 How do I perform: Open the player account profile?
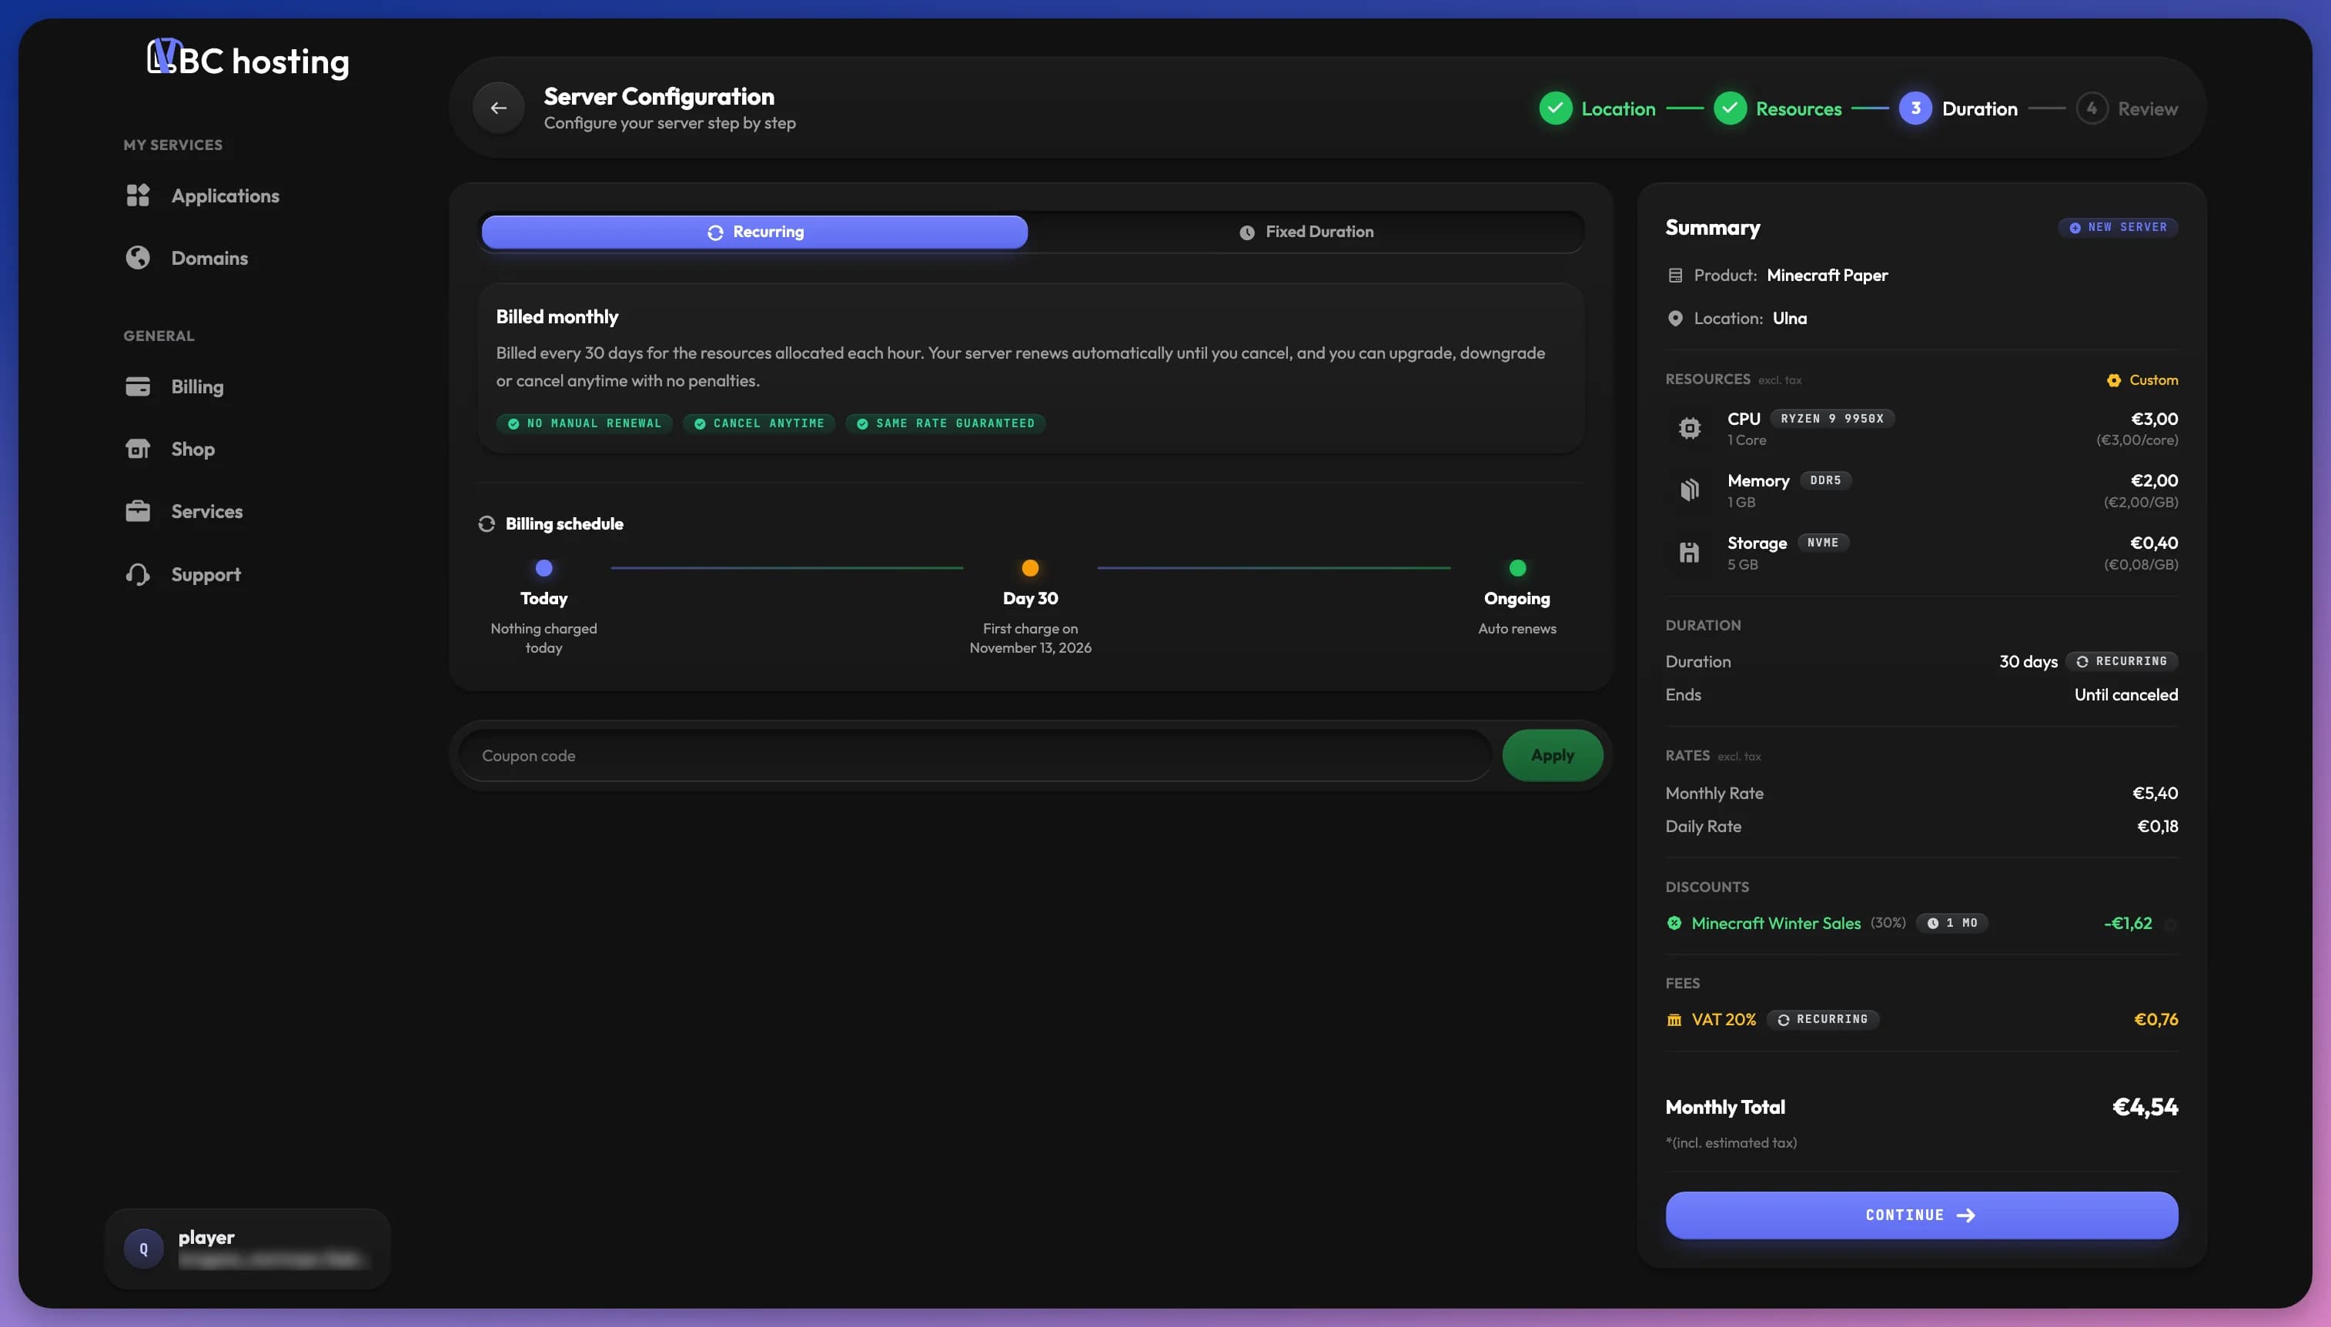(x=248, y=1248)
